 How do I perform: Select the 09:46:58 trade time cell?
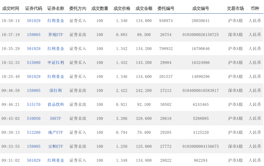pyautogui.click(x=11, y=91)
